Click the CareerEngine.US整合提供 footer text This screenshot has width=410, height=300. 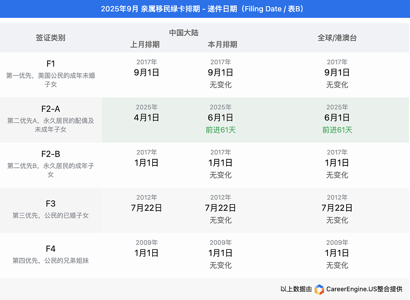coord(364,289)
